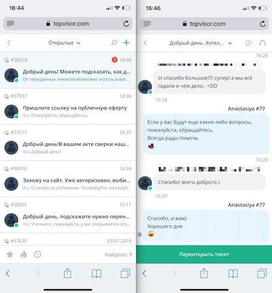Open ticket #58029 about limits
Image resolution: width=272 pixels, height=293 pixels.
point(68,70)
